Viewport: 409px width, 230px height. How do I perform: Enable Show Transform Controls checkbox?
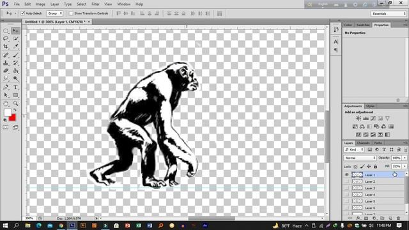pyautogui.click(x=71, y=13)
